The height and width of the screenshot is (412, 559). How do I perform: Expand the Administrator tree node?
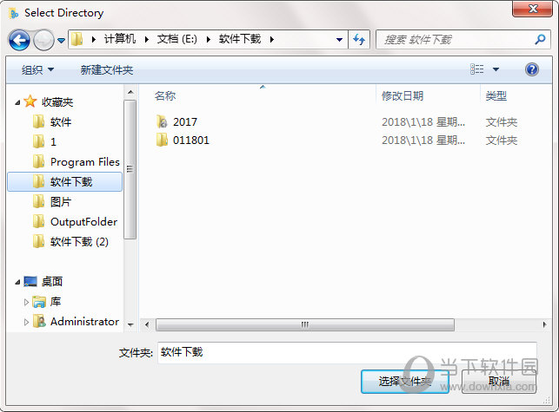click(26, 322)
